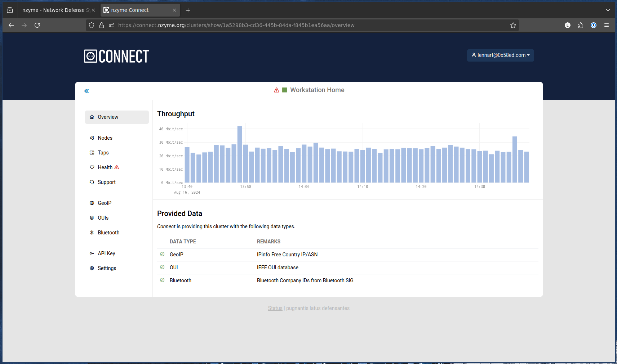
Task: Click the REMARKS column header
Action: tap(268, 242)
